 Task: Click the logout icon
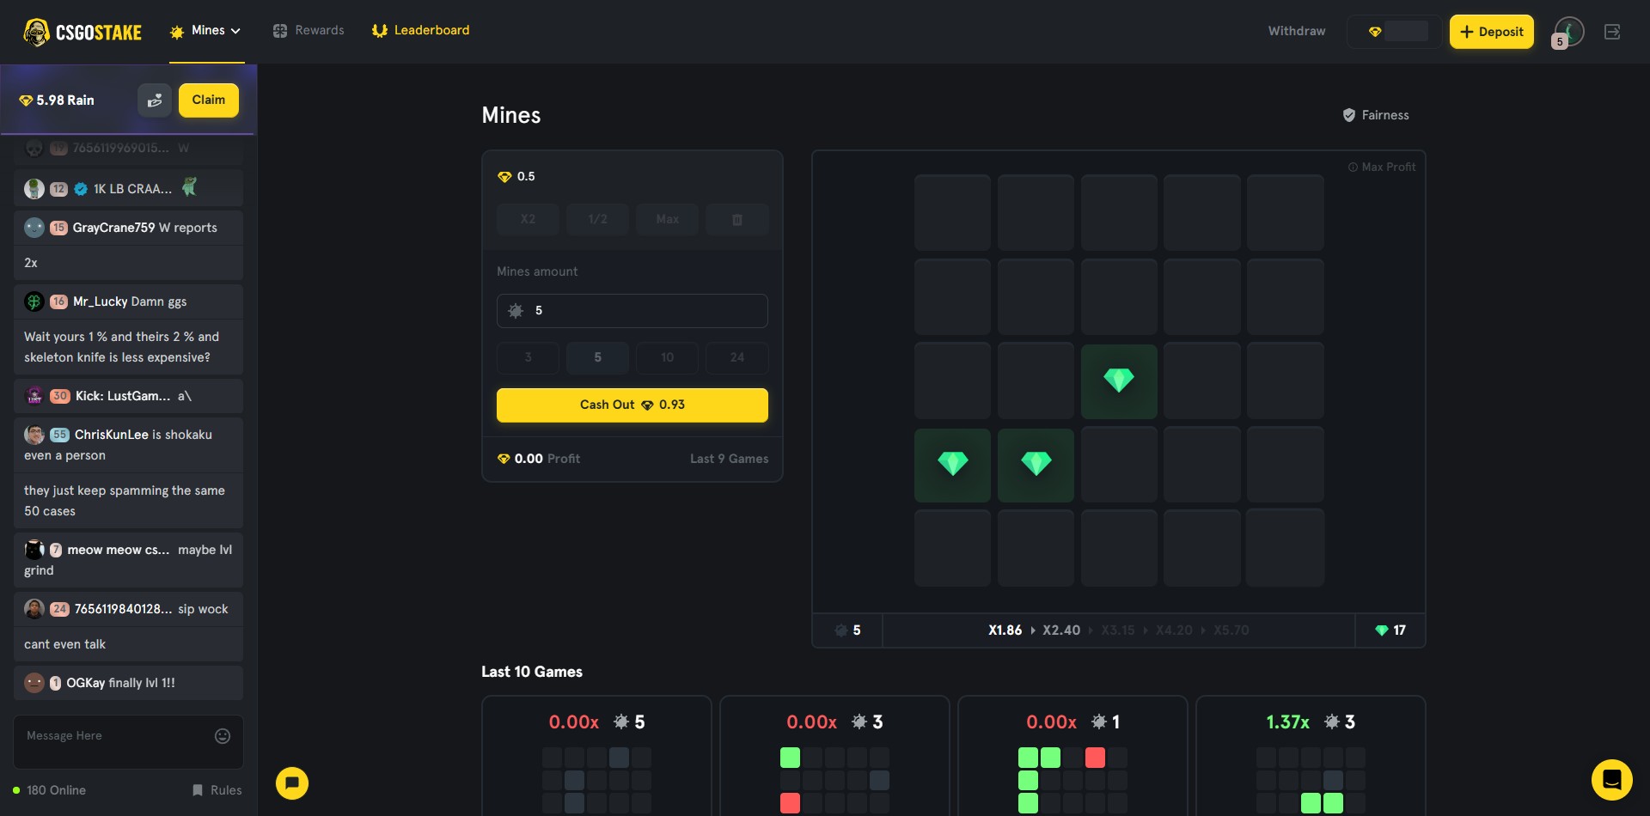pos(1612,32)
